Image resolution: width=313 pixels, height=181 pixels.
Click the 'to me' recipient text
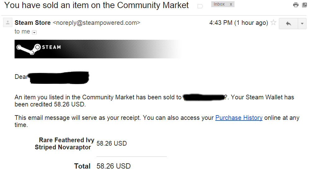click(22, 32)
